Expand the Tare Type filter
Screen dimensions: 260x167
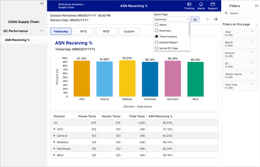[x=252, y=84]
